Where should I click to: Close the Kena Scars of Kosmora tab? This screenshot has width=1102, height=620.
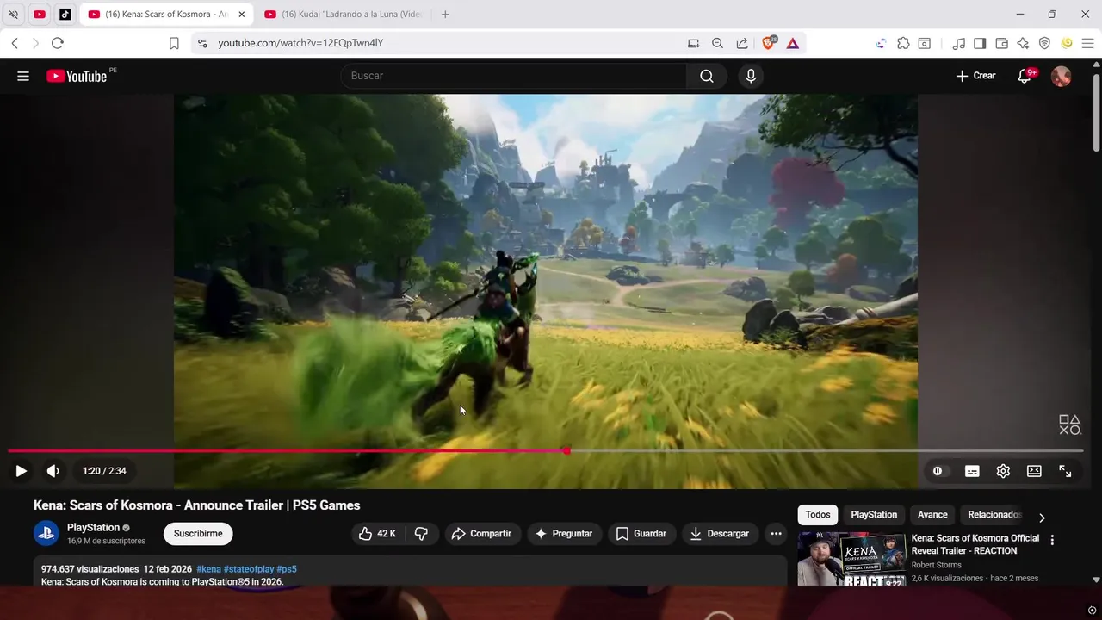pyautogui.click(x=241, y=15)
